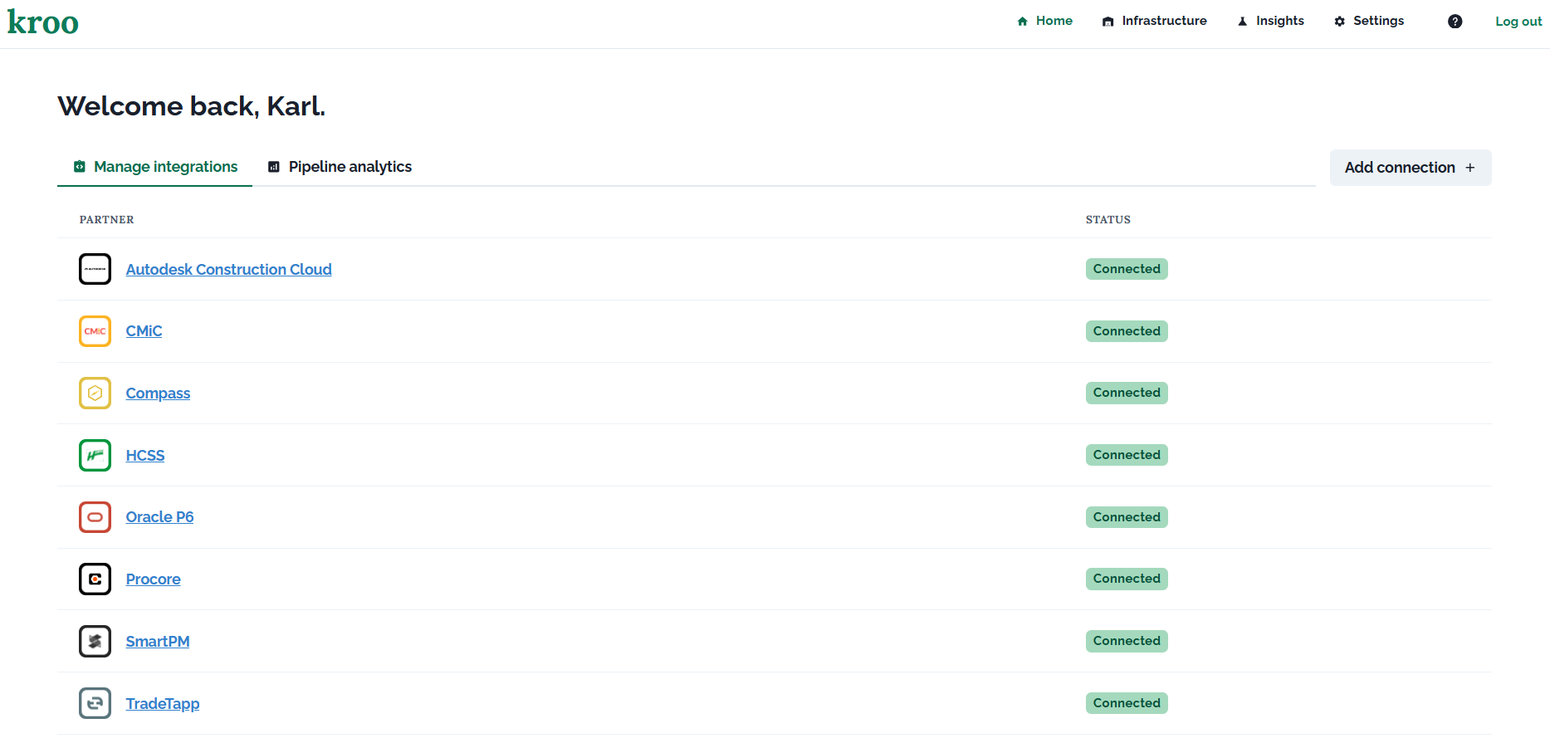Click the Connected status badge for Procore
Image resolution: width=1550 pixels, height=743 pixels.
tap(1126, 579)
